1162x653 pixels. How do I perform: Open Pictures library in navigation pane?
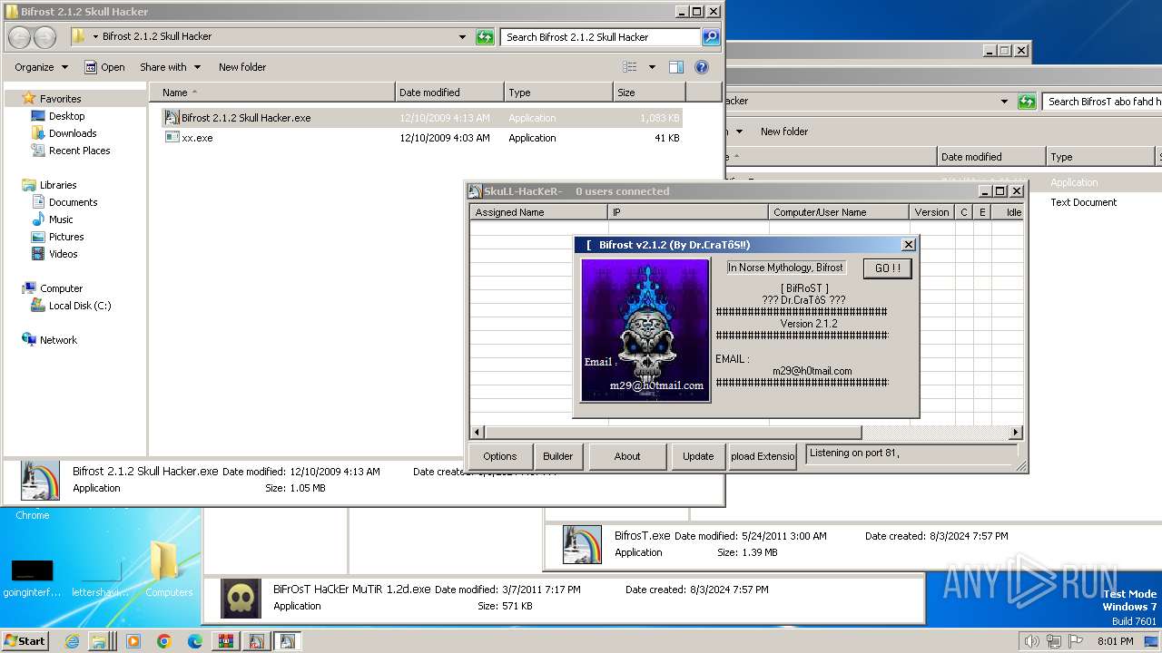66,237
